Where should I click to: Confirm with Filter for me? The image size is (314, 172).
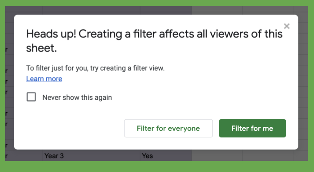coord(252,128)
